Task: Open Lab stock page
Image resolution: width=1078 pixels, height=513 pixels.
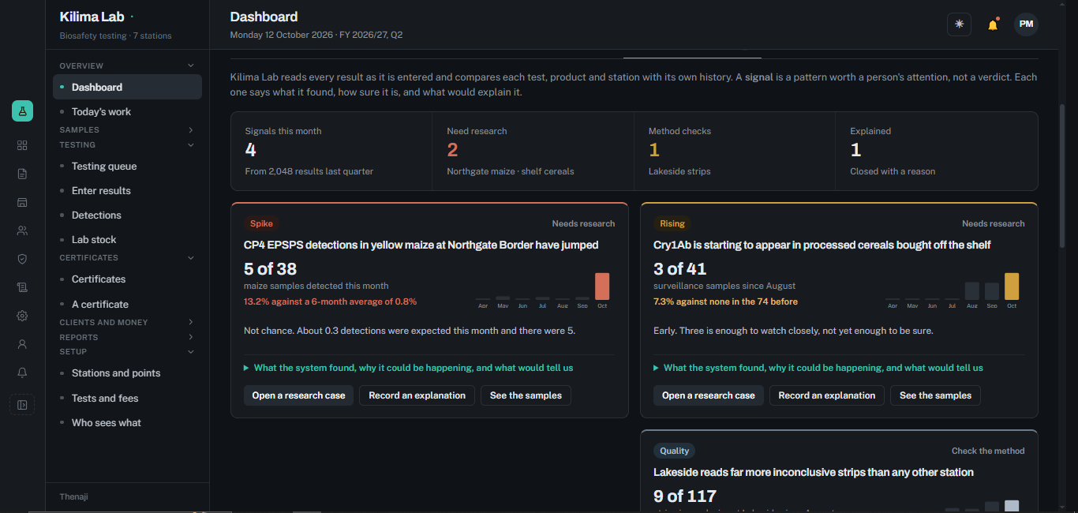Action: [127, 239]
